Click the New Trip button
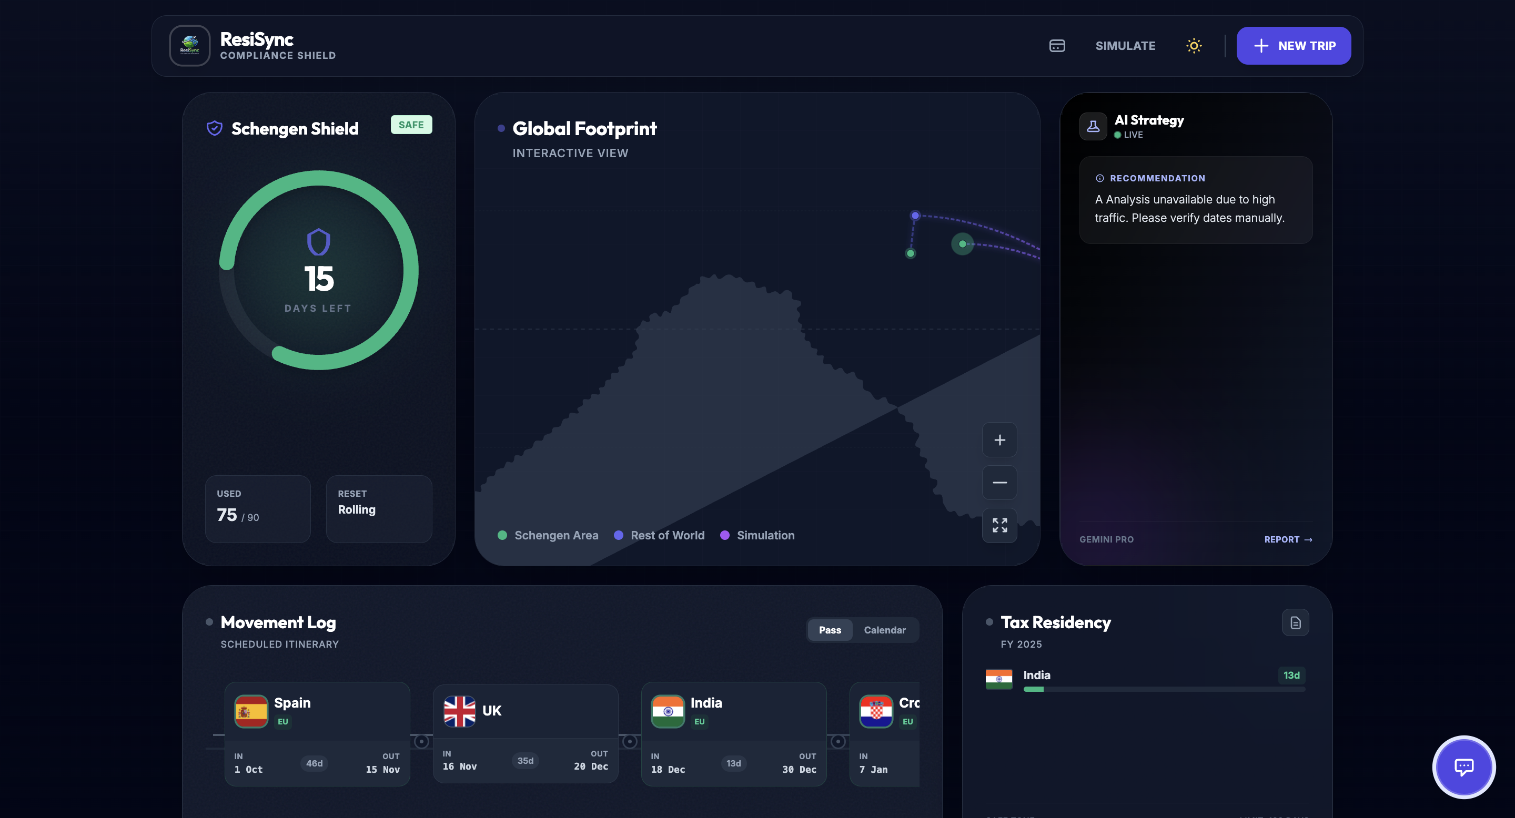This screenshot has width=1515, height=818. pos(1294,45)
